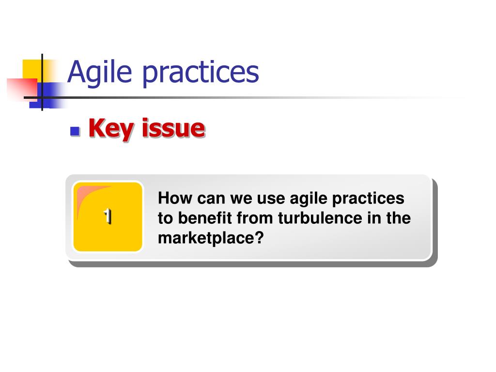Click the yellow numbered box showing 1

(x=108, y=217)
